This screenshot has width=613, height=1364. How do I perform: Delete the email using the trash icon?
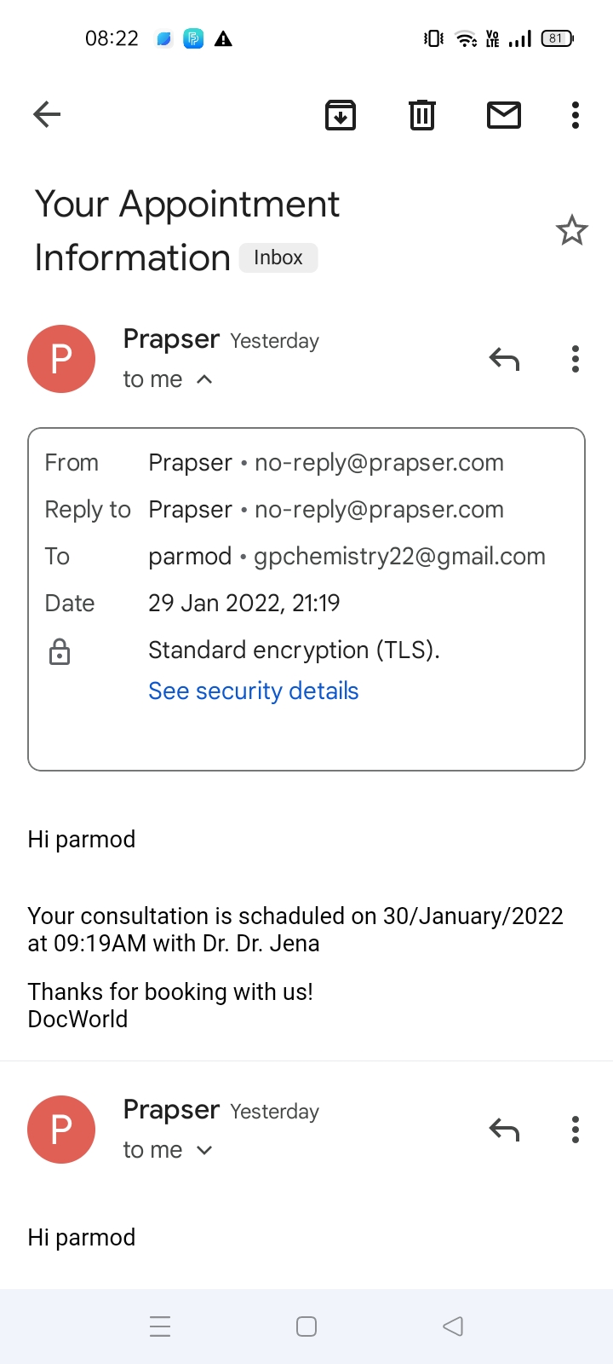click(x=422, y=115)
